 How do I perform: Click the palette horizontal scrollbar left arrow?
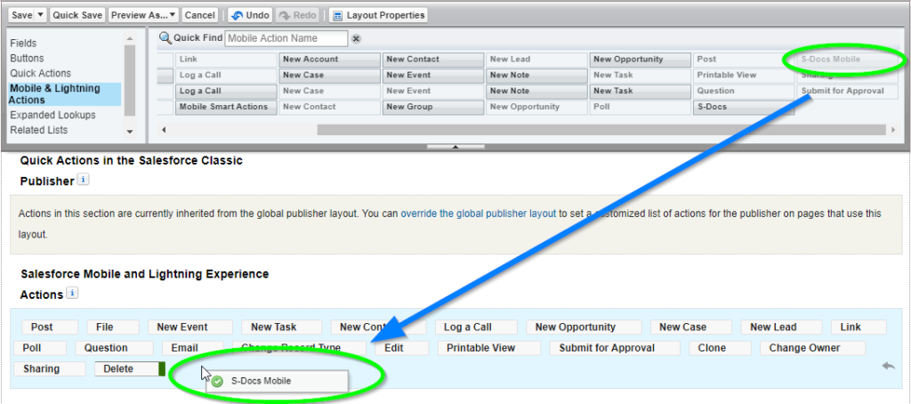pyautogui.click(x=164, y=130)
